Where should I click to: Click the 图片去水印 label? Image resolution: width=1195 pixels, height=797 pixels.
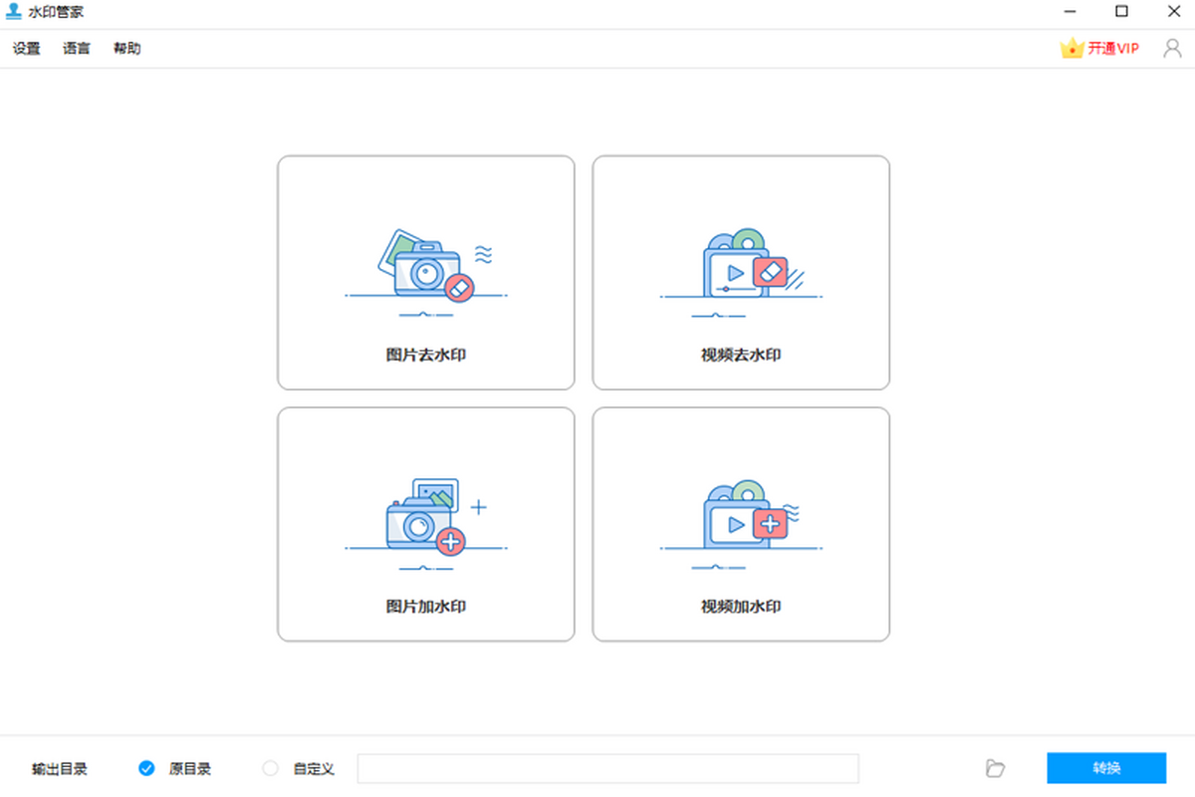pos(425,355)
